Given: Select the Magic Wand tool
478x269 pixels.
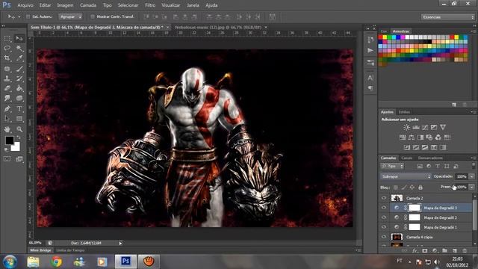Looking at the screenshot, I should 19,48.
